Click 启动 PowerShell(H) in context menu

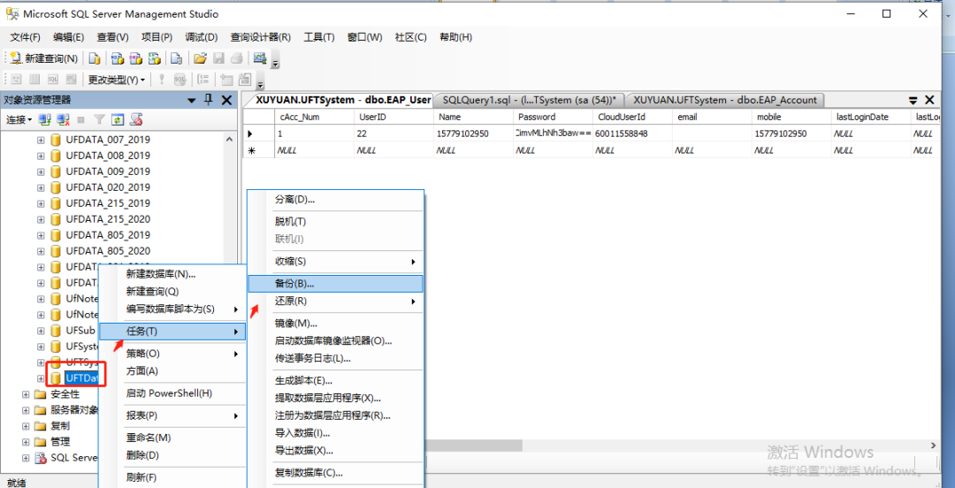[172, 393]
